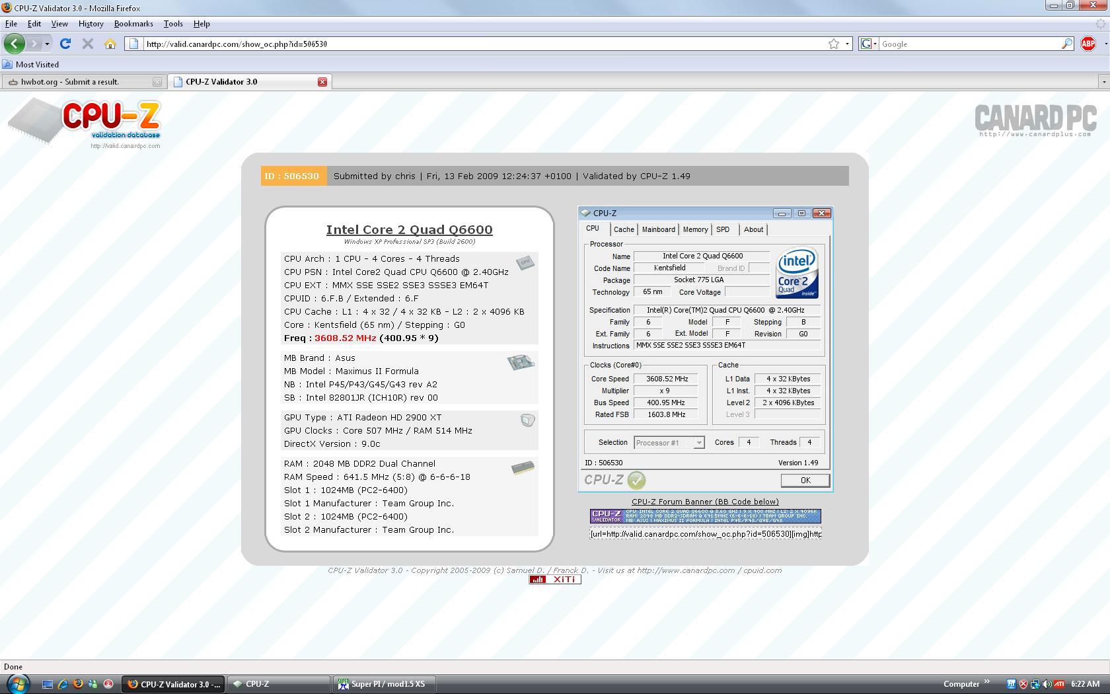
Task: Open the History menu
Action: pos(91,24)
